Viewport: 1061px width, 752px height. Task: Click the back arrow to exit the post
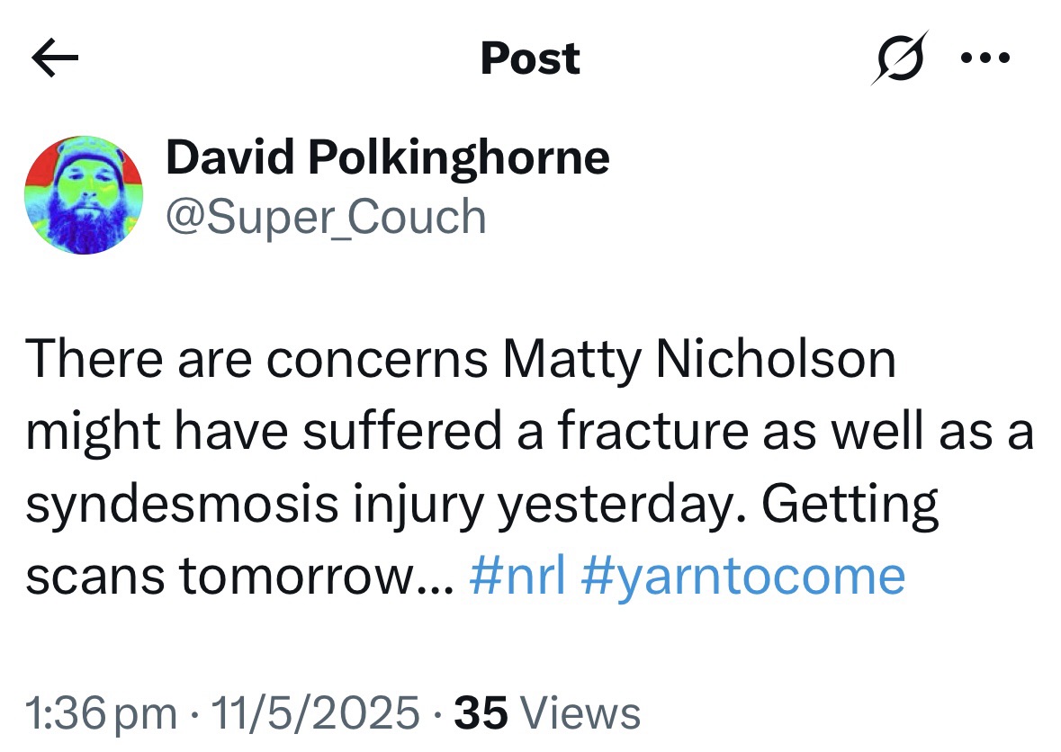[x=53, y=57]
